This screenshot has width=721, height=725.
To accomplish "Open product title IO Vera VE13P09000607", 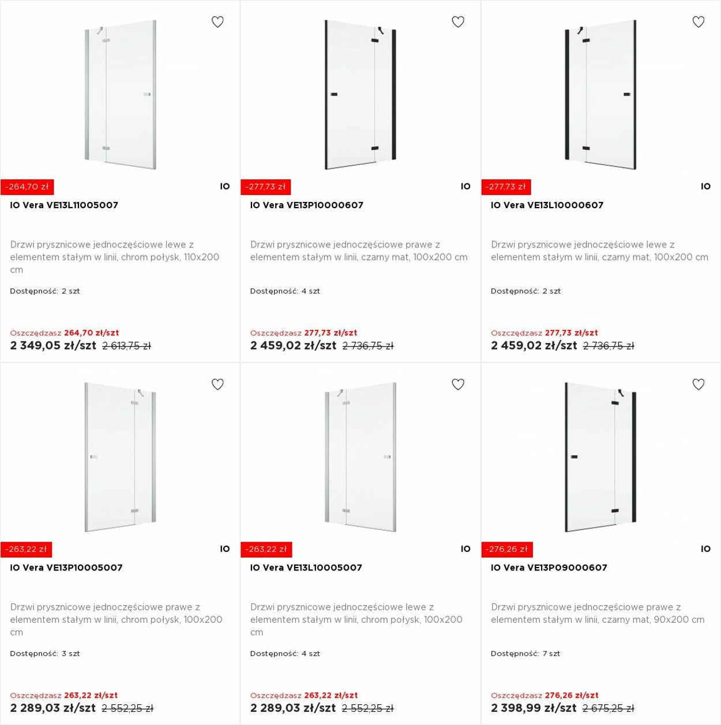I will tap(549, 568).
